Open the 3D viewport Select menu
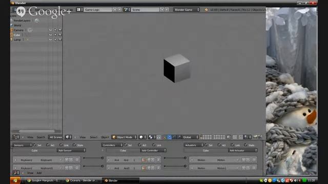Viewport: 328px width, 184px height. [x=93, y=137]
